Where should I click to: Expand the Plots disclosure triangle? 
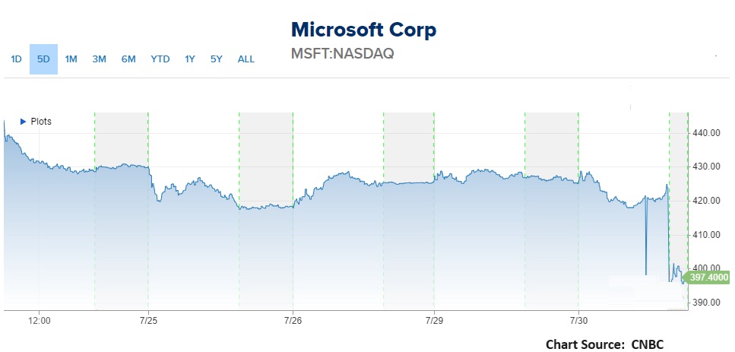[x=23, y=122]
